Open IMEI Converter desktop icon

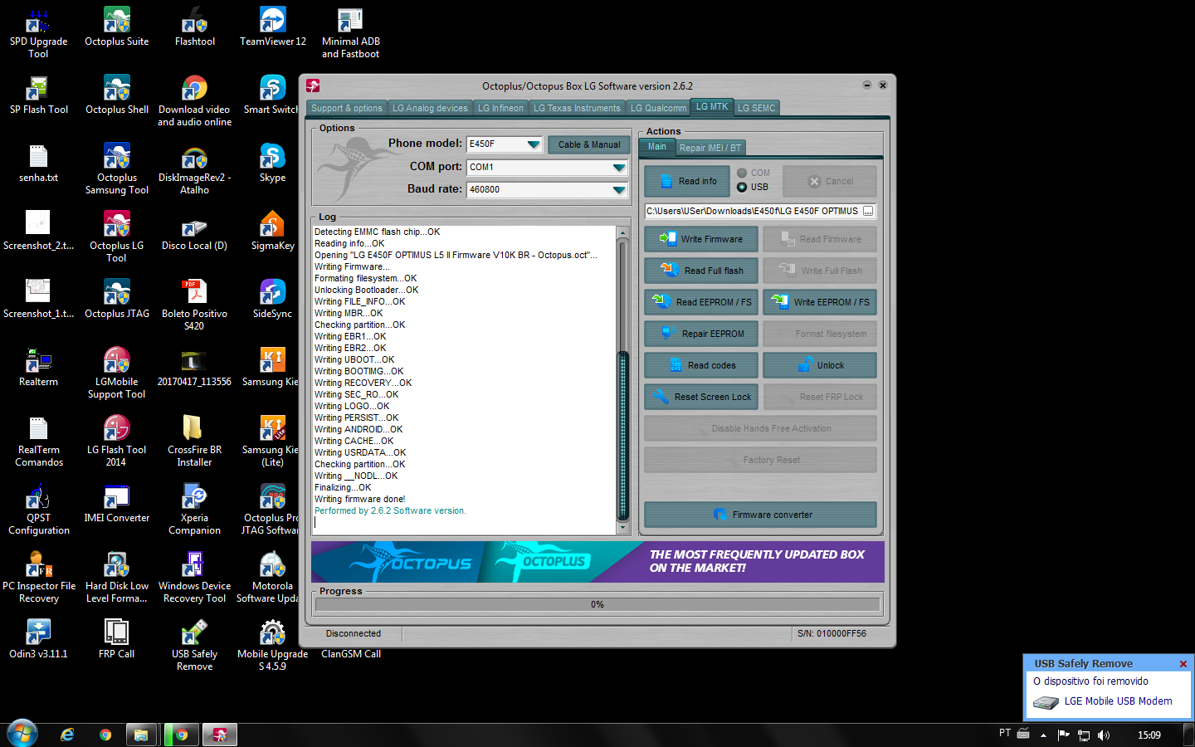coord(117,503)
